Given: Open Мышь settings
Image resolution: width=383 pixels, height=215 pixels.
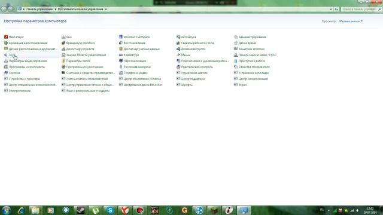Looking at the screenshot, I should click(x=183, y=55).
